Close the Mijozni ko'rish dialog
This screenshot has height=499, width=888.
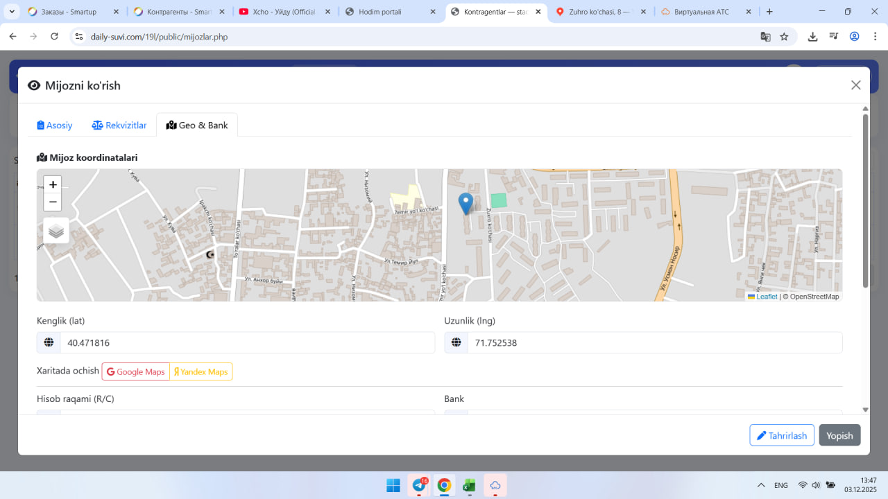pos(856,85)
